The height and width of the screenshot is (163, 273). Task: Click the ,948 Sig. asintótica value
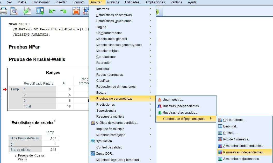[53, 150]
